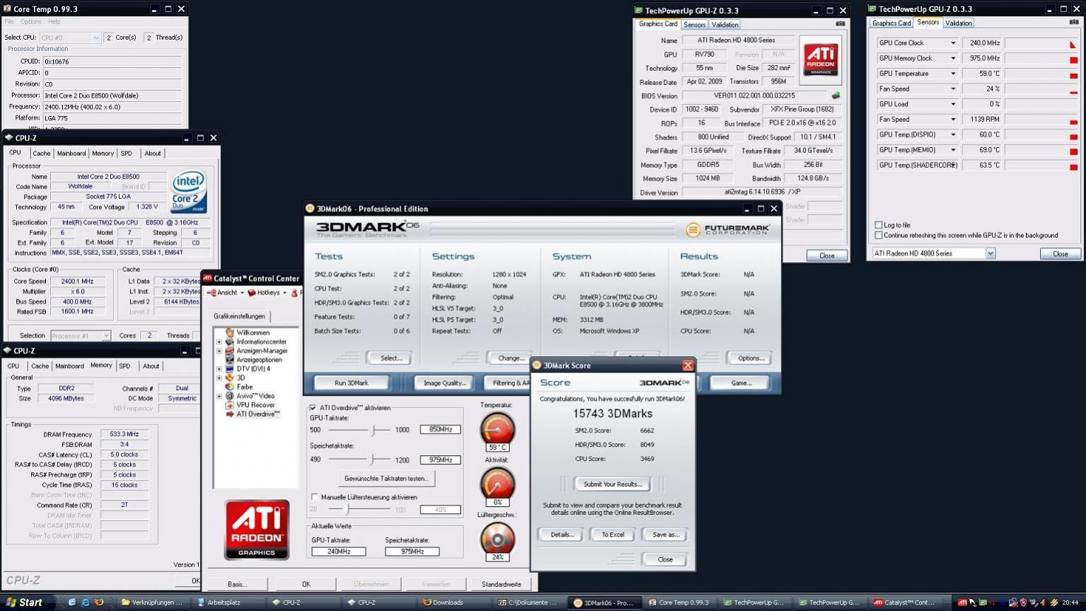Expand the Anzeigen-Manager tree node
This screenshot has width=1086, height=611.
click(x=219, y=350)
